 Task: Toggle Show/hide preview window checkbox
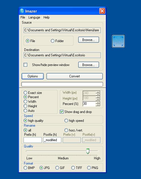coord(25,65)
